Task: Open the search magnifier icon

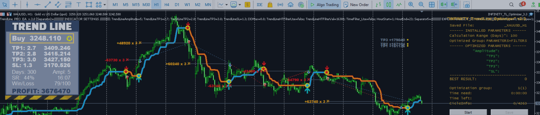Action: (x=511, y=4)
